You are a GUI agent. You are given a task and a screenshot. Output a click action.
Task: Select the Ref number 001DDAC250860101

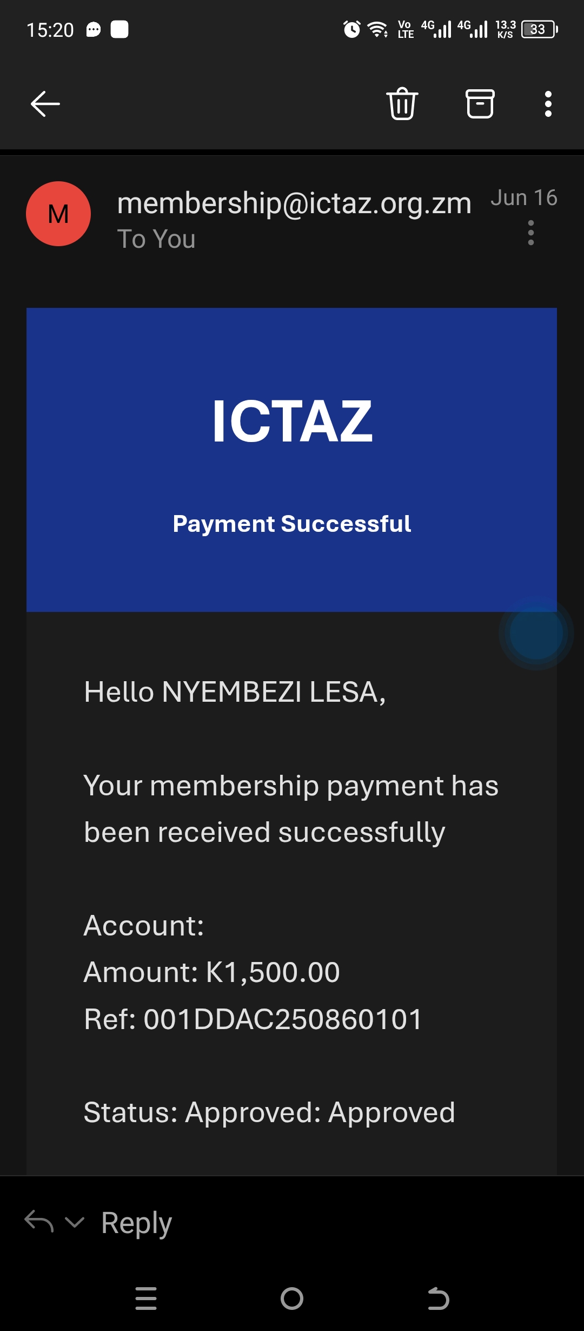click(x=282, y=1019)
